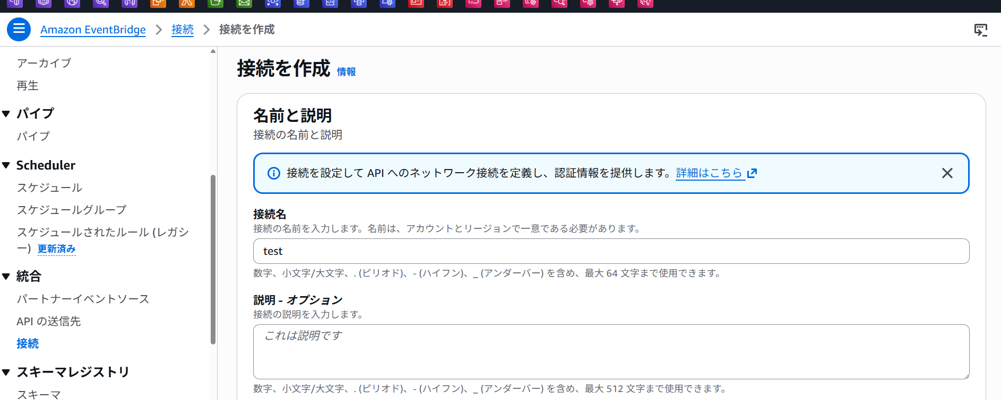This screenshot has height=400, width=1001.
Task: Click the info circle icon in the banner
Action: tap(273, 173)
